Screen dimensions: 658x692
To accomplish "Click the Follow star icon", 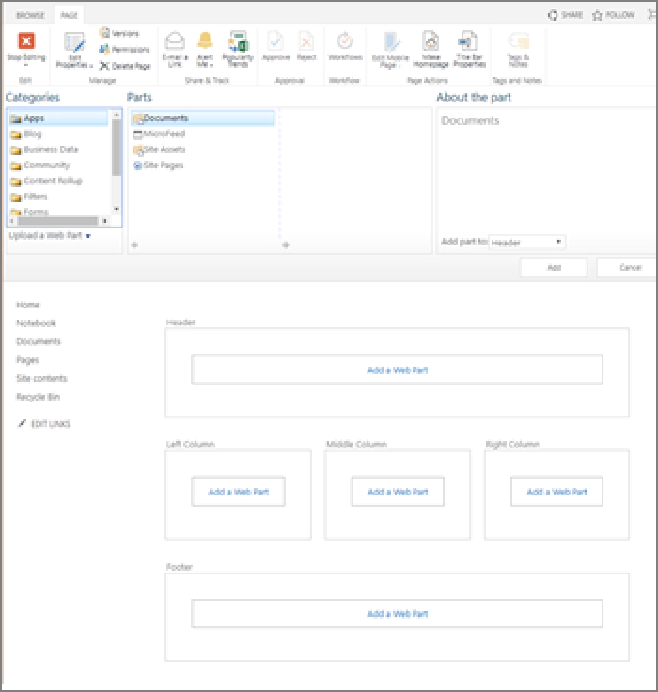I will [597, 15].
